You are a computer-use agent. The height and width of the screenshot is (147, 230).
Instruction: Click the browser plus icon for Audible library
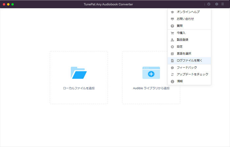[151, 73]
